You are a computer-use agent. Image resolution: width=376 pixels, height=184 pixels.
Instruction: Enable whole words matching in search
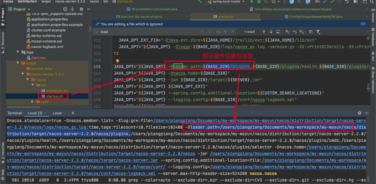[x=225, y=32]
